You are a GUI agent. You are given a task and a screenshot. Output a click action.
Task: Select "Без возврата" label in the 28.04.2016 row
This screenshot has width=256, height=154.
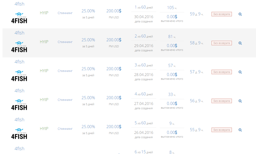point(222,72)
